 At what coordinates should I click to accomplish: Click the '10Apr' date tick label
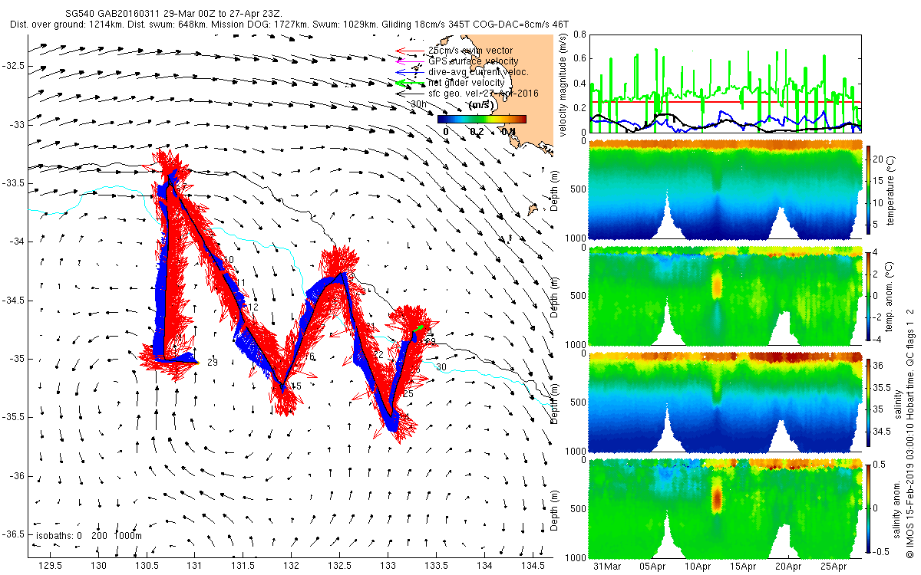pos(697,567)
